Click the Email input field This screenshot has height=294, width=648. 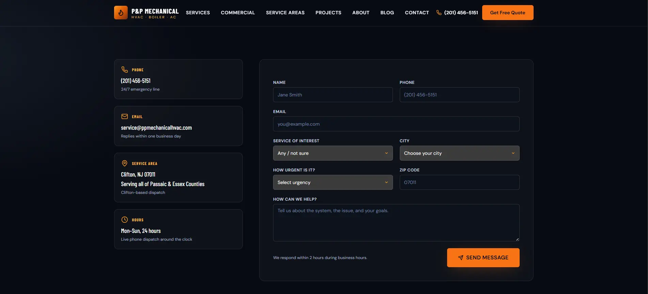point(396,124)
